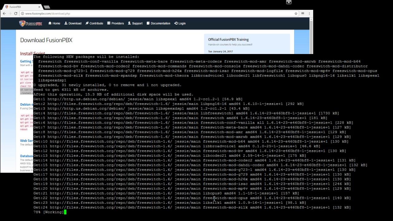
Task: Reload the fusionpbx.com page
Action: [16, 14]
